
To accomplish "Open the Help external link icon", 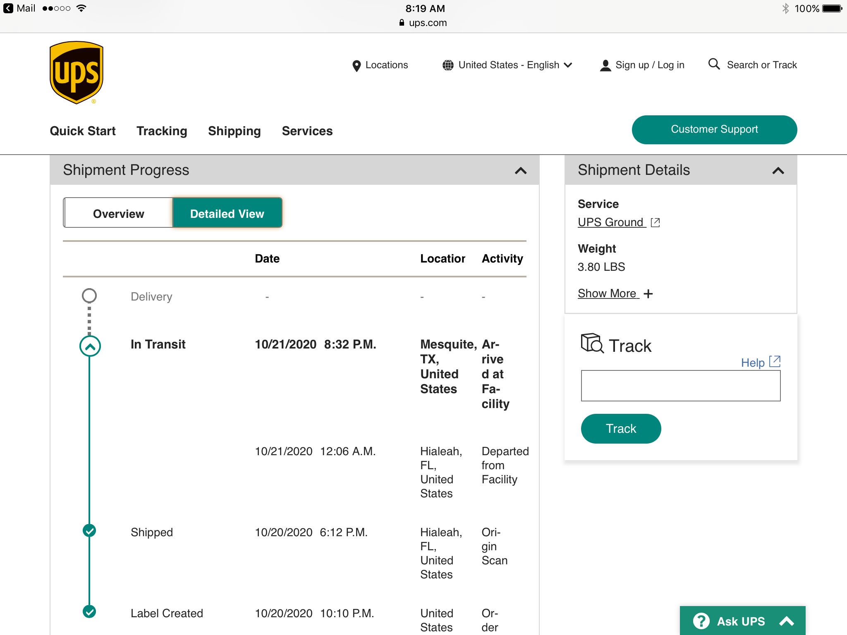I will click(x=775, y=362).
